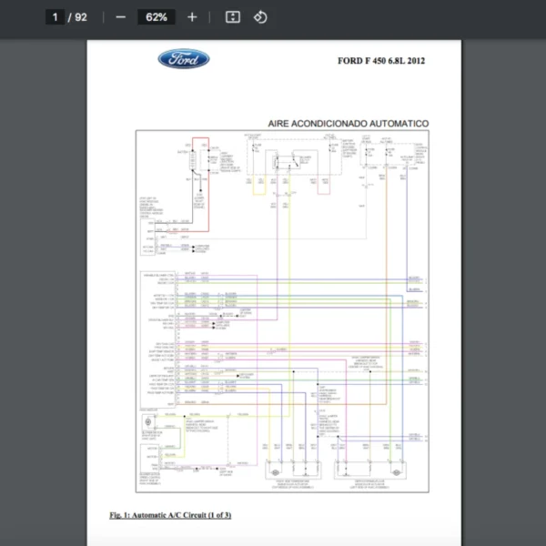546x546 pixels.
Task: Click the gray margin left of the page
Action: (43, 273)
